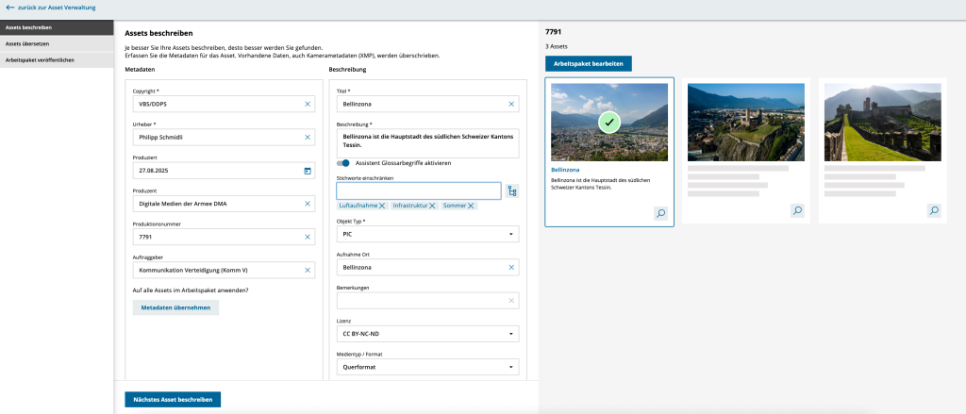
Task: Open the Lizenz dropdown CC BY-NC-ND
Action: click(511, 333)
